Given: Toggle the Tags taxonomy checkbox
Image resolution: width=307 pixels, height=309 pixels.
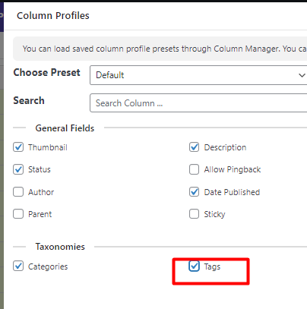Looking at the screenshot, I should (x=194, y=266).
